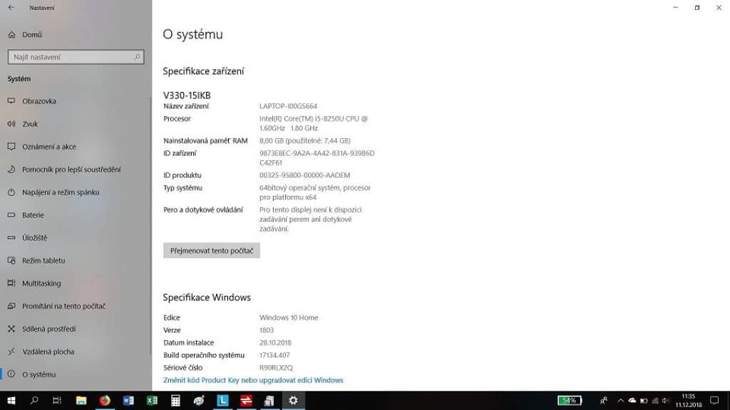Open Task View on taskbar
Screen dimensions: 730x410
57,400
